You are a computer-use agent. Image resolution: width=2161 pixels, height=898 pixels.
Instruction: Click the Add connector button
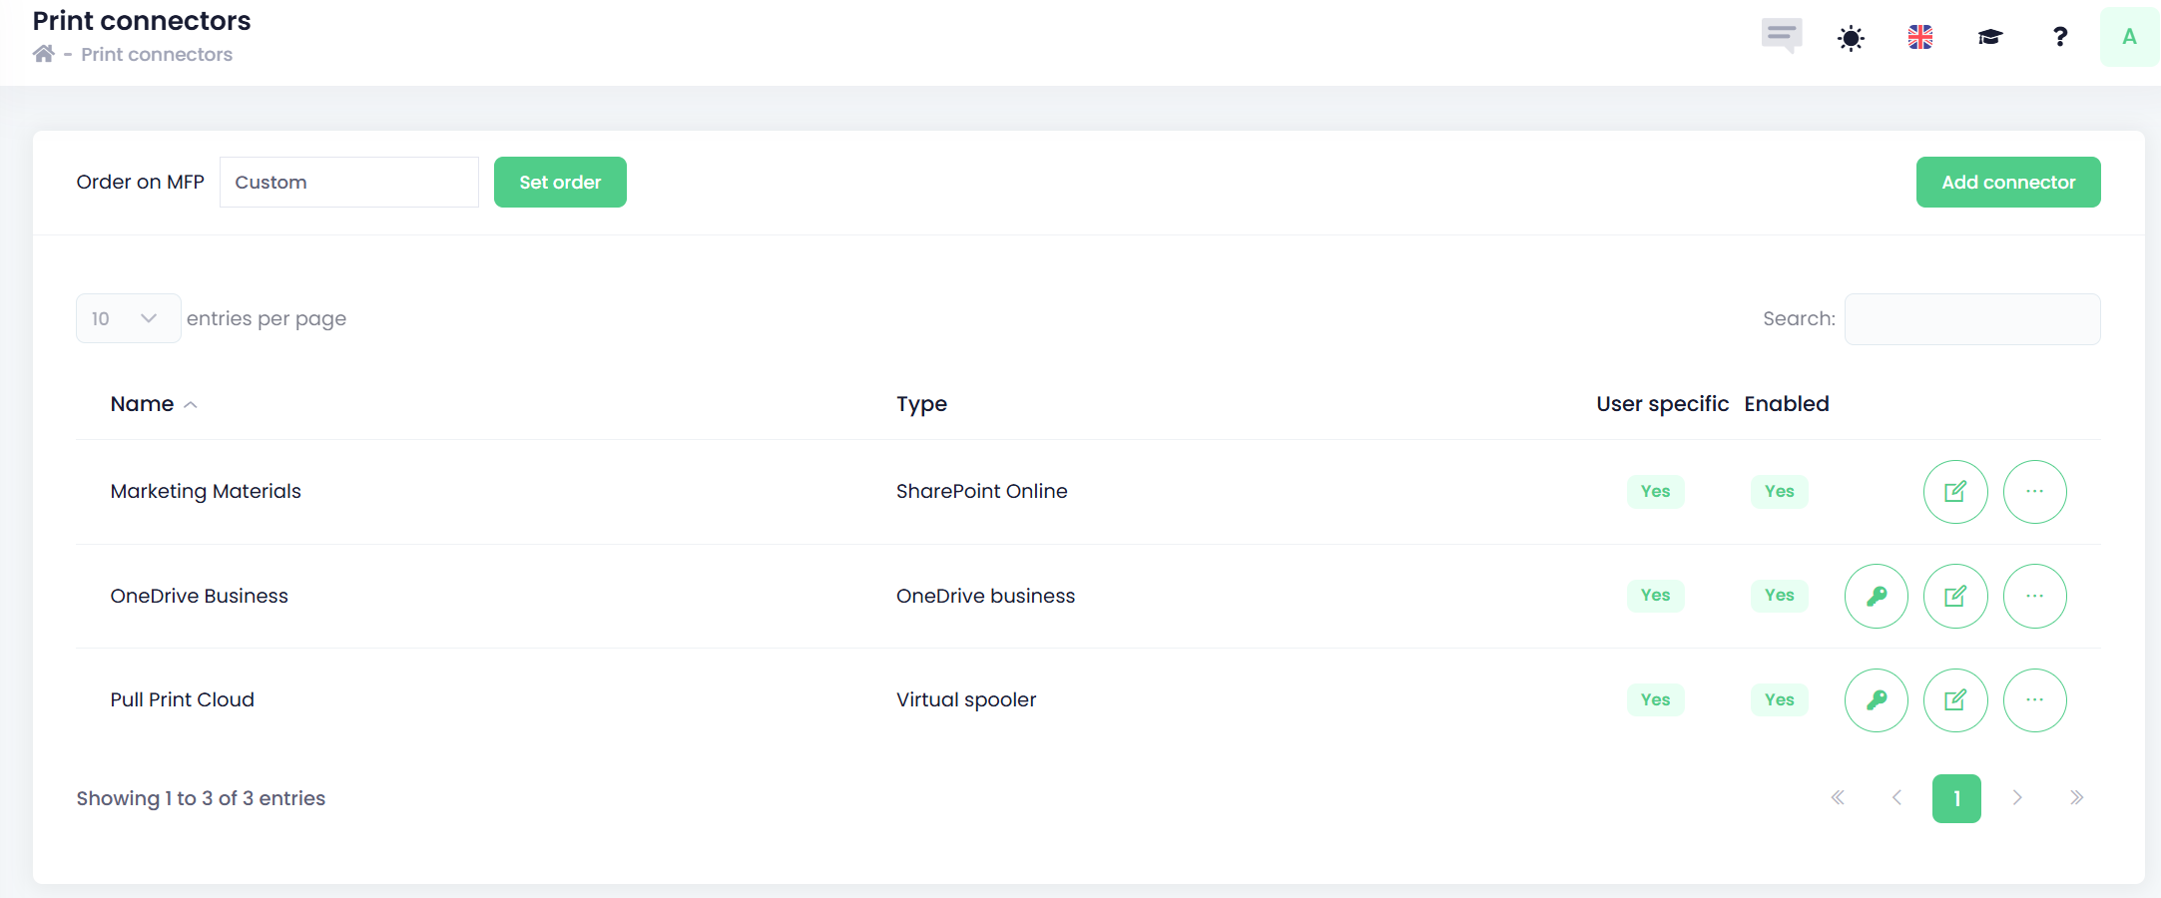[x=2007, y=183]
